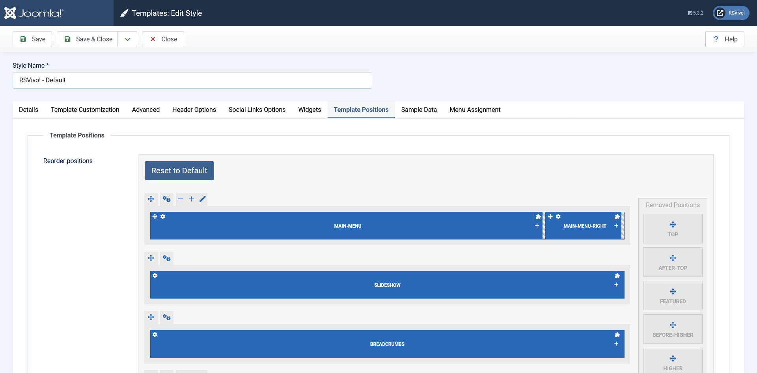Image resolution: width=757 pixels, height=373 pixels.
Task: Expand the Save & Close dropdown arrow
Action: click(x=127, y=39)
